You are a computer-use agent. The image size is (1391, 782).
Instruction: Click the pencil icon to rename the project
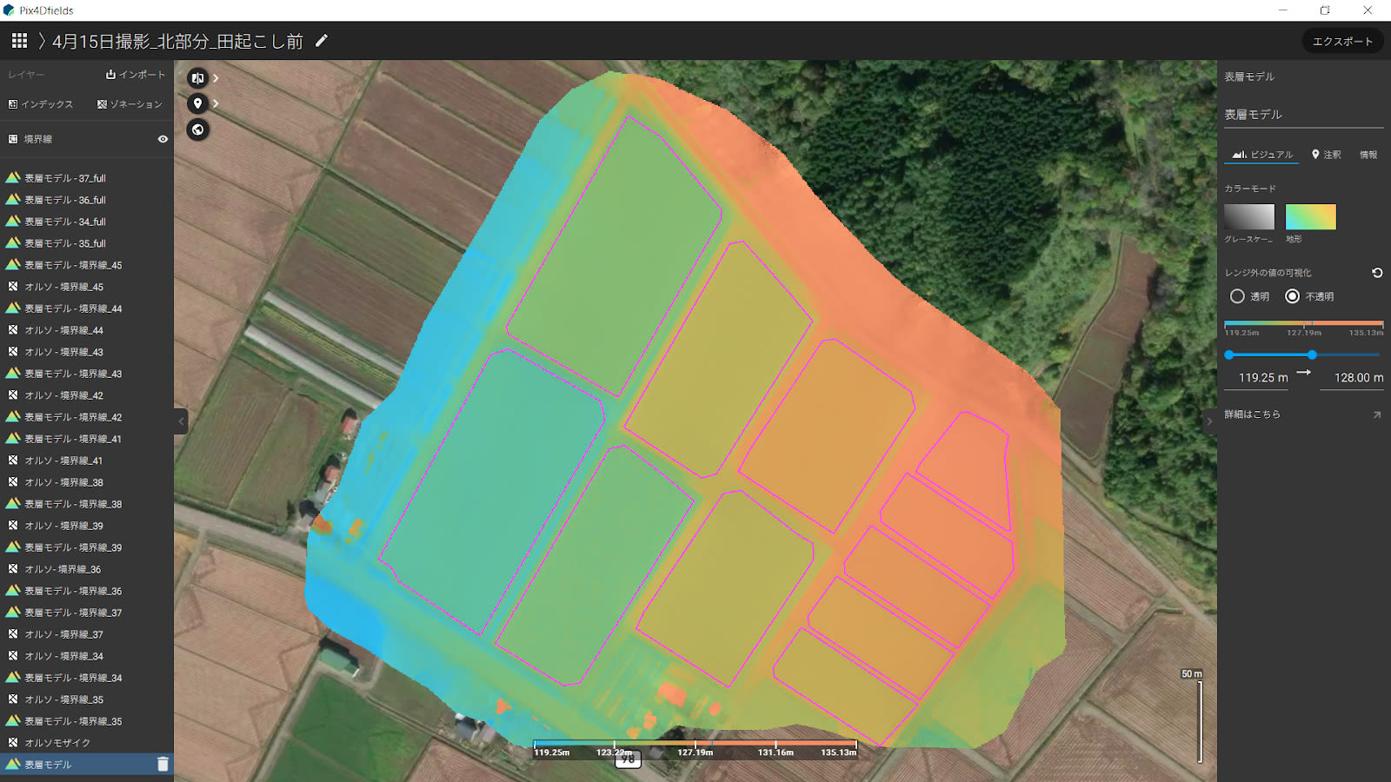click(321, 40)
